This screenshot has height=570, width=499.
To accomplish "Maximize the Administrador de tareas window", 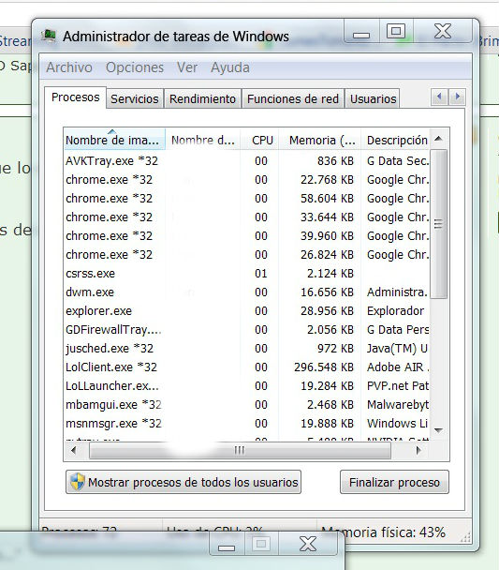I will [x=396, y=32].
